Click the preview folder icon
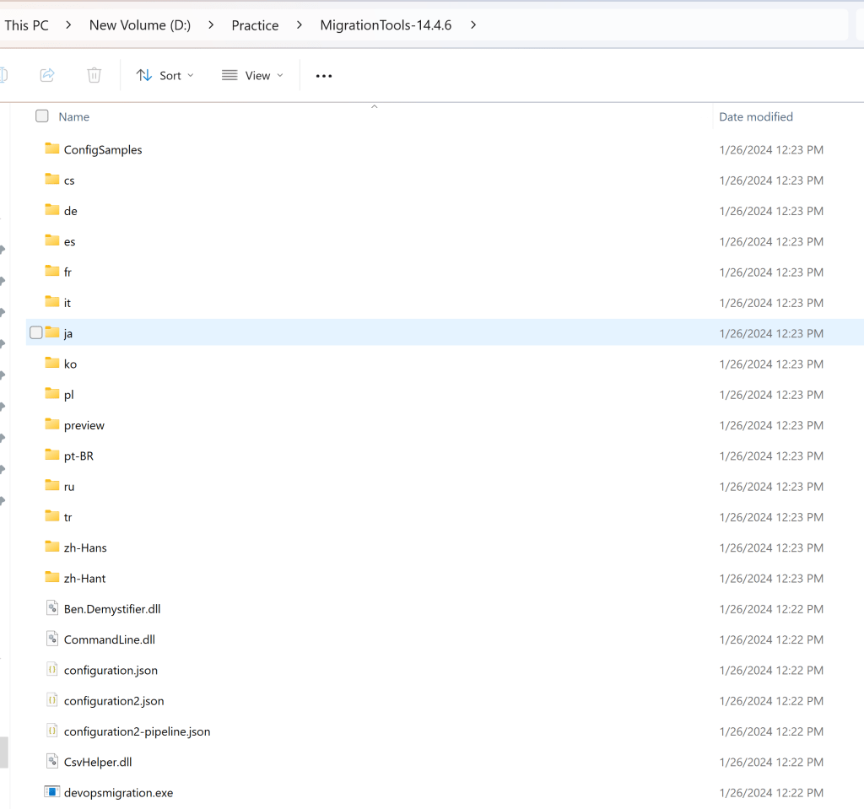This screenshot has height=809, width=864. (52, 425)
